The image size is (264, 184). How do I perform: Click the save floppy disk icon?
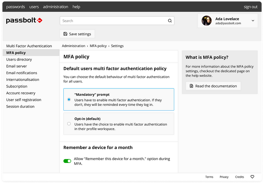click(65, 34)
